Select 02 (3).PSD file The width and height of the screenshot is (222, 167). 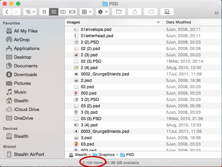[x=143, y=61]
